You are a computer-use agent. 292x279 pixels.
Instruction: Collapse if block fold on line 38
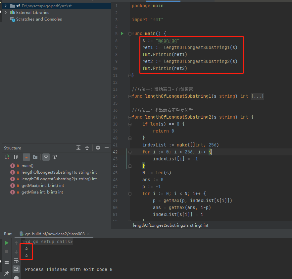(130, 124)
